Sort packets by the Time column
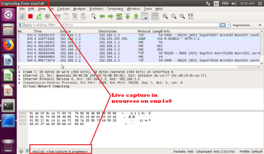Viewport: 264px width, 154px height. click(x=46, y=31)
